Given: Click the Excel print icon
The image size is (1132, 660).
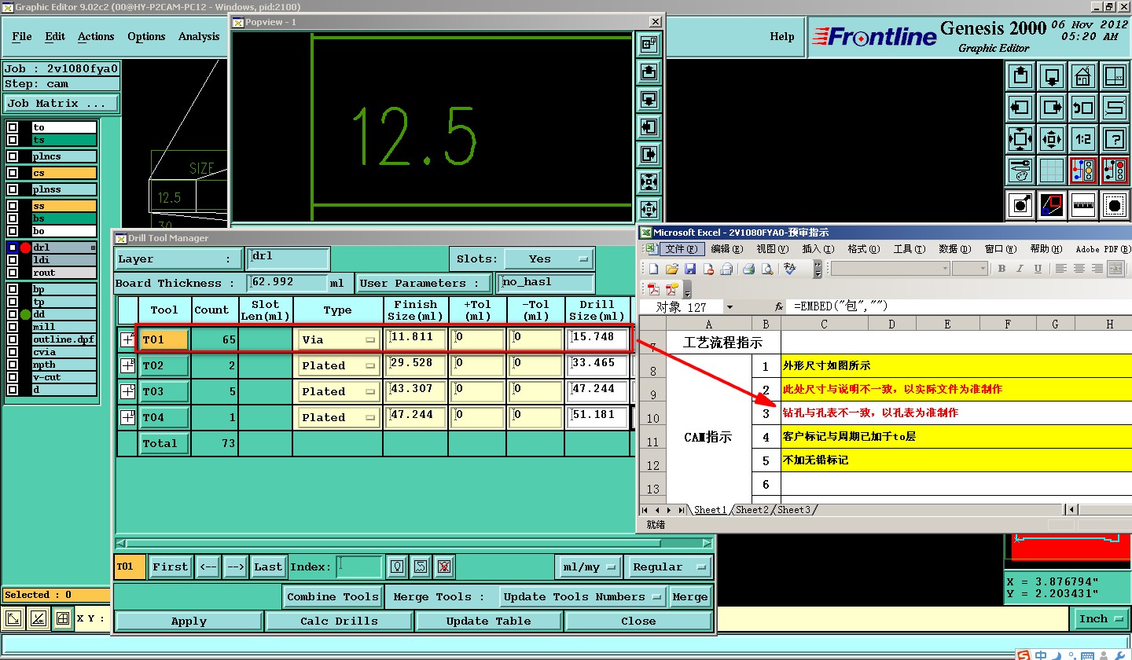Looking at the screenshot, I should pyautogui.click(x=748, y=269).
